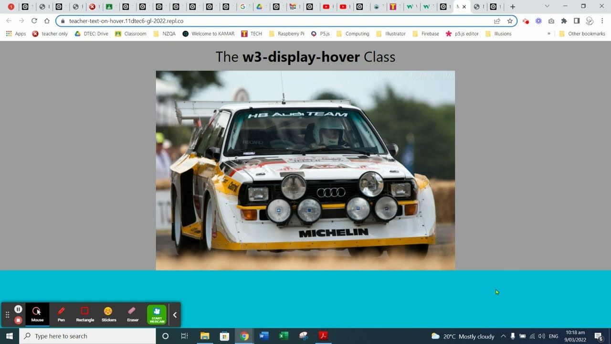Open the camera screenshot extension
This screenshot has width=611, height=344.
[551, 21]
